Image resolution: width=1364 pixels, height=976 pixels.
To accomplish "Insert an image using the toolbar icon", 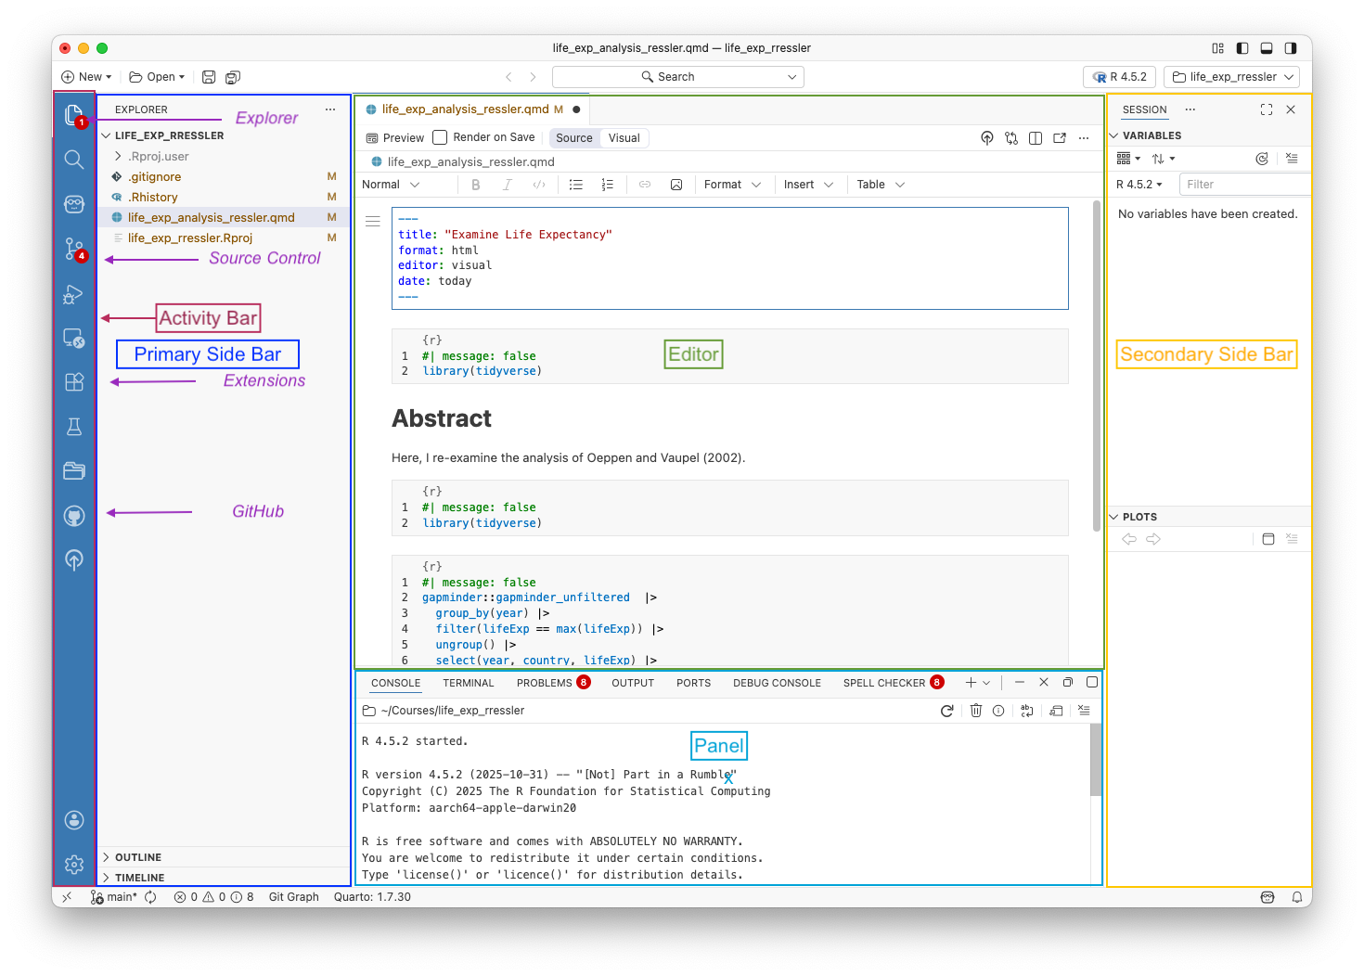I will (x=676, y=184).
